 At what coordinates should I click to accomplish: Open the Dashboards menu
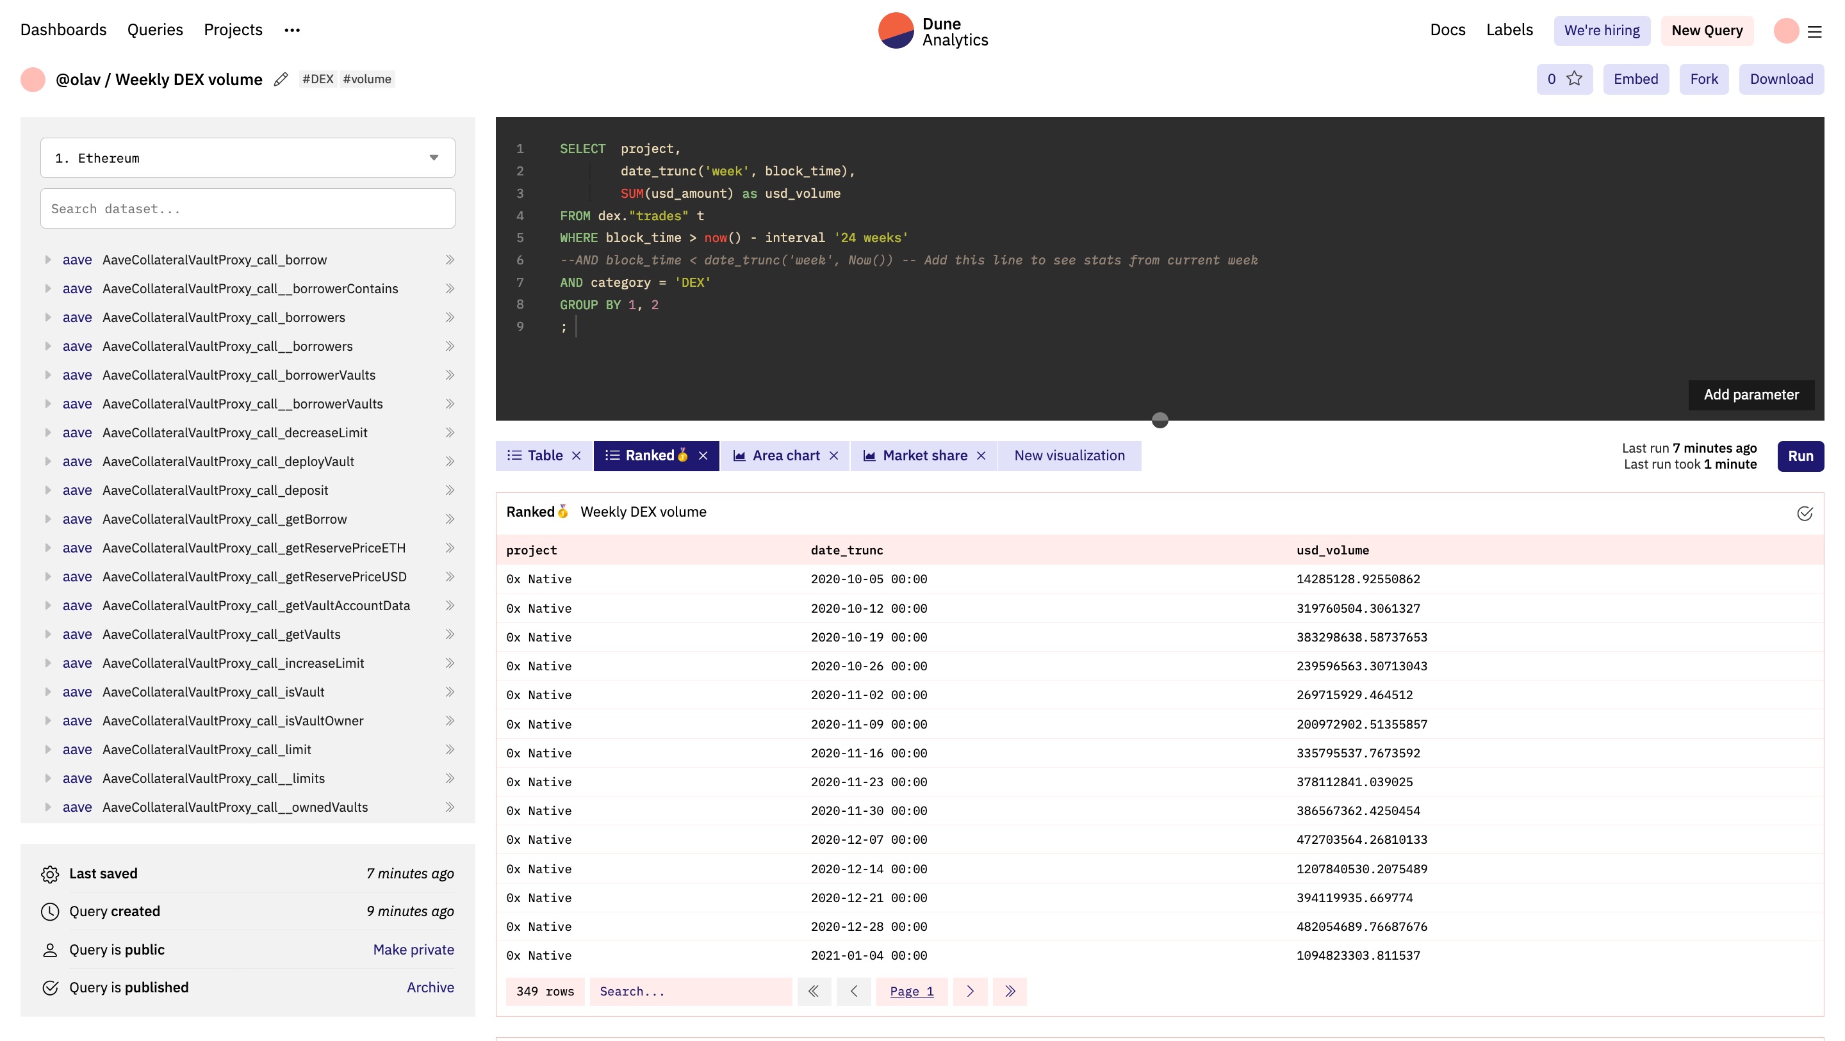[x=63, y=30]
